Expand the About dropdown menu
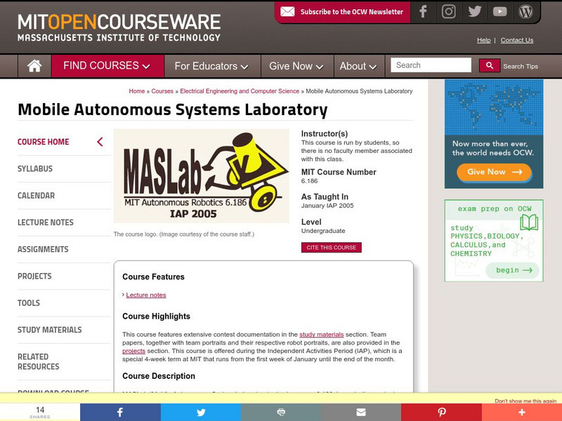The height and width of the screenshot is (421, 562). point(358,66)
